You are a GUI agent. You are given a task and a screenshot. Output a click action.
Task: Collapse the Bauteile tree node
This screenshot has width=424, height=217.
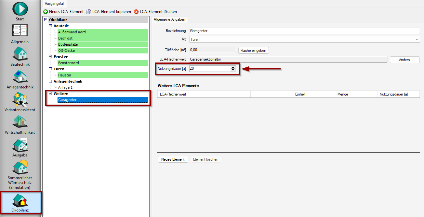coord(50,26)
